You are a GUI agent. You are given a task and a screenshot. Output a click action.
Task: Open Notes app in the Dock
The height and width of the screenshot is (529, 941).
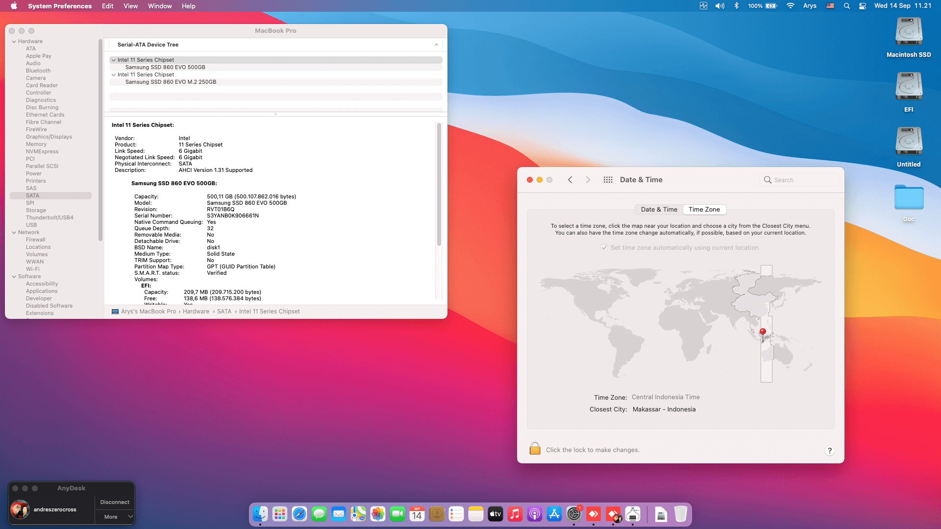pyautogui.click(x=476, y=514)
